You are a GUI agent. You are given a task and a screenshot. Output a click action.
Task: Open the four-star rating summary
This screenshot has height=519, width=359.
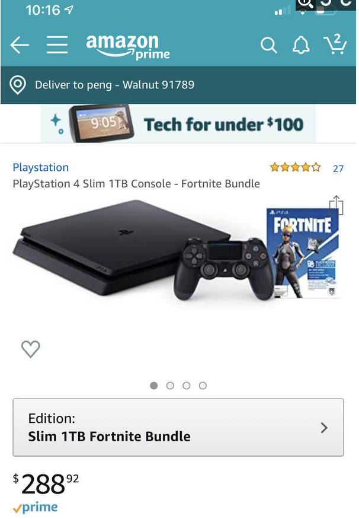(295, 167)
